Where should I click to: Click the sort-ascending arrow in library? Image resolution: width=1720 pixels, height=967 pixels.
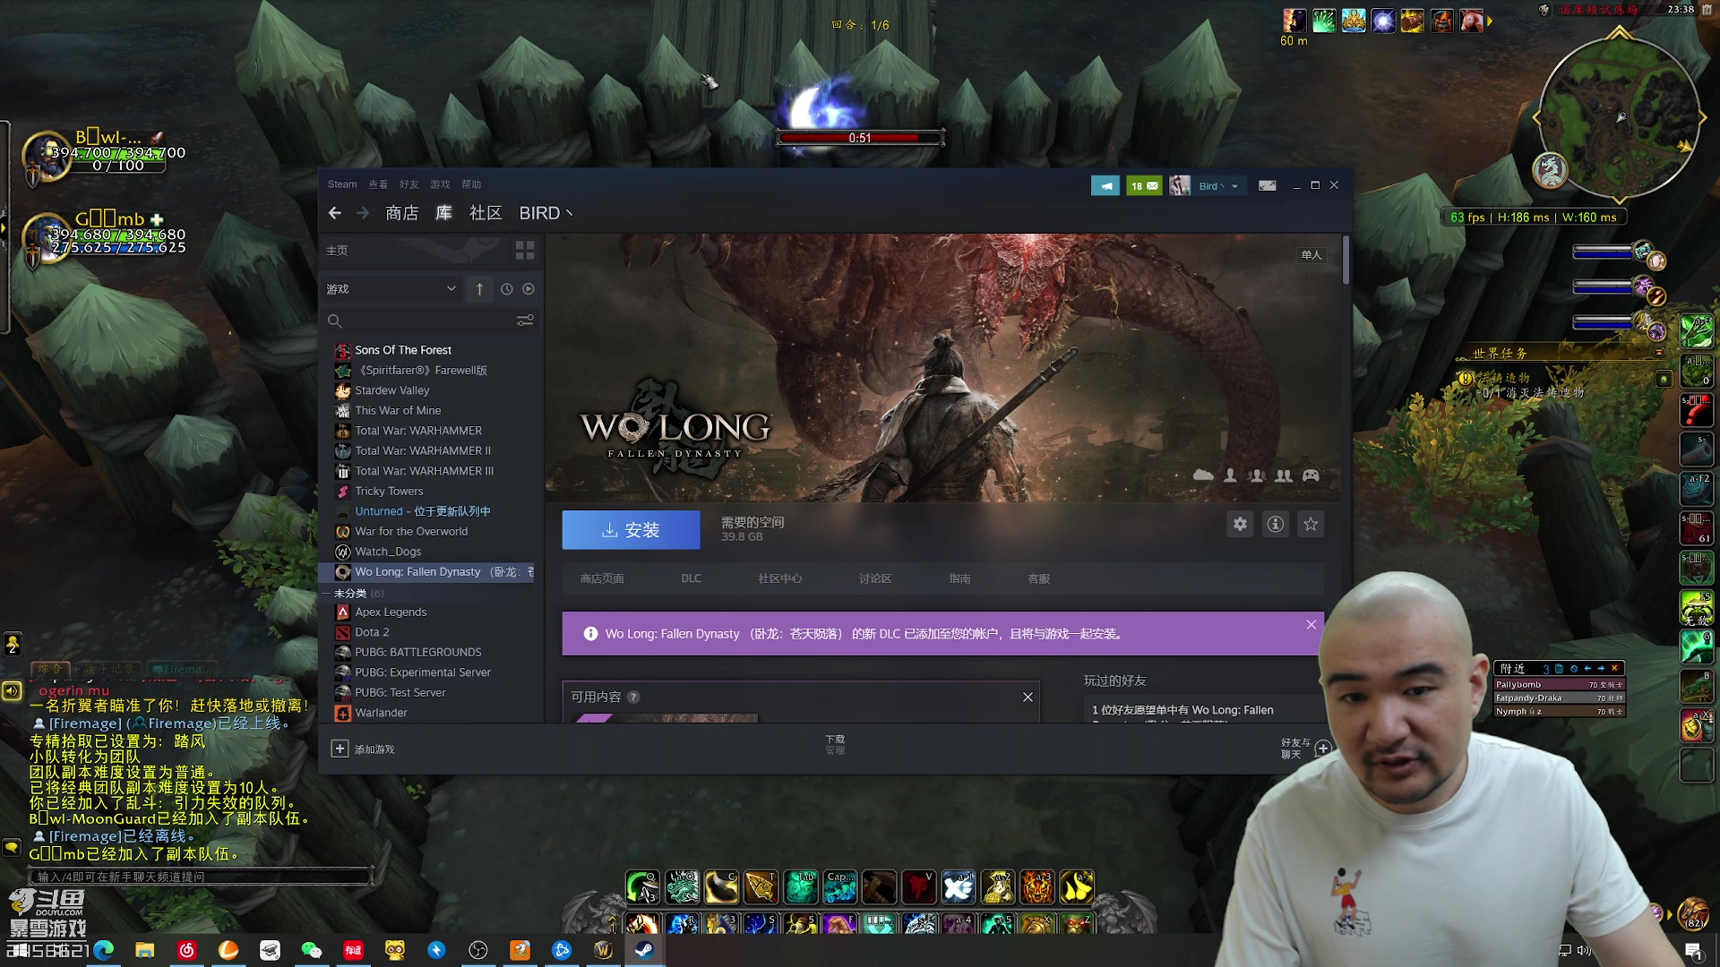479,289
